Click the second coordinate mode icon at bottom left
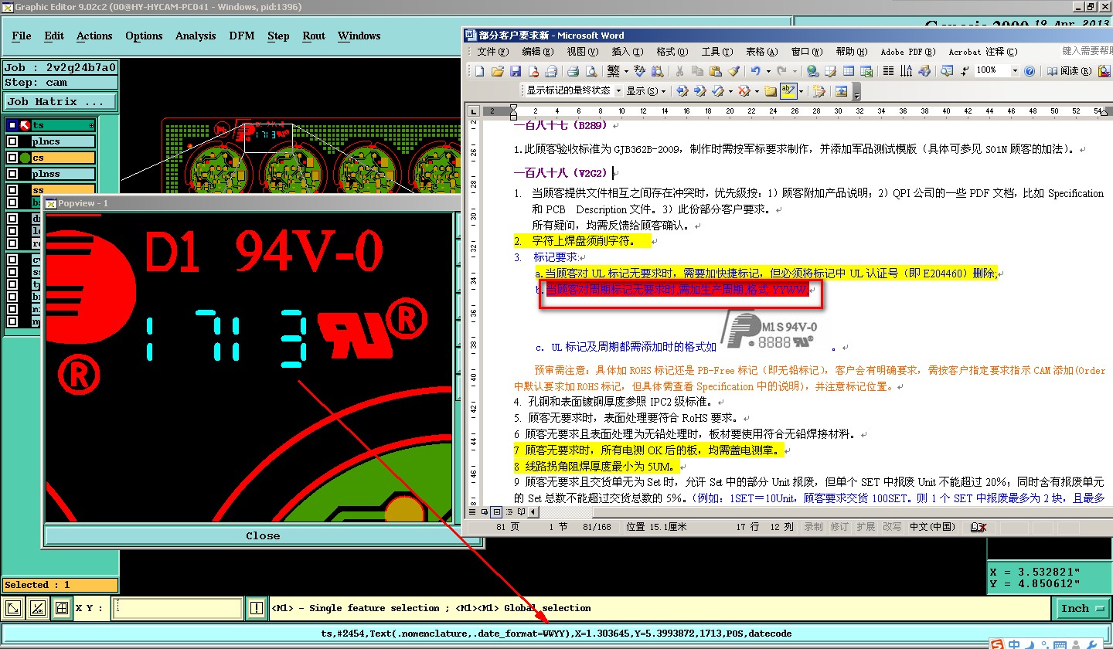1113x649 pixels. click(37, 608)
